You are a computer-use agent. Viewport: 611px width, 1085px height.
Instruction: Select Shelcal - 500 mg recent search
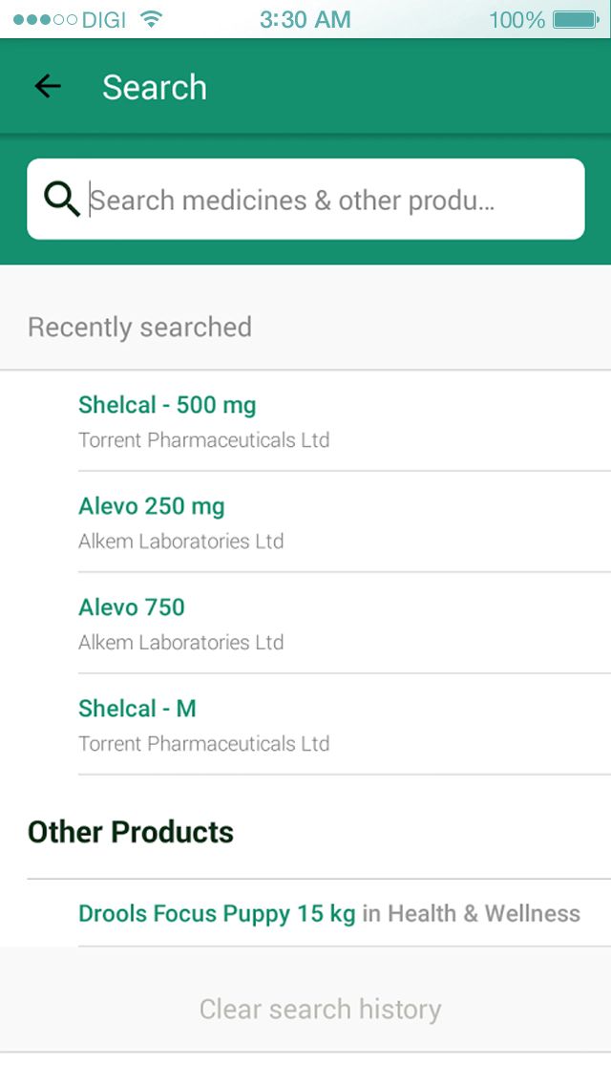[167, 405]
